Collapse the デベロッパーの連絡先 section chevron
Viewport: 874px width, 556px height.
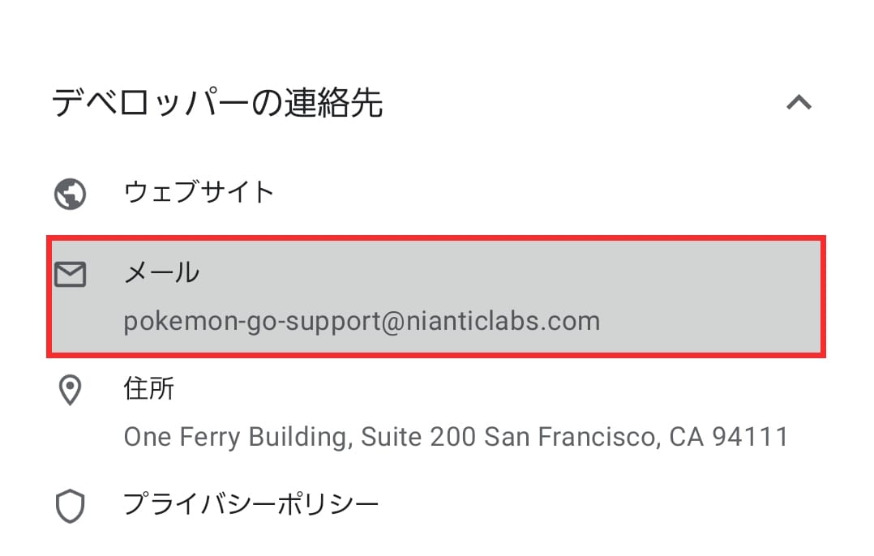point(799,103)
